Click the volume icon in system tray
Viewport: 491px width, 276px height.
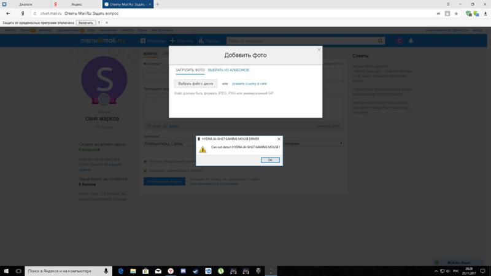point(448,271)
